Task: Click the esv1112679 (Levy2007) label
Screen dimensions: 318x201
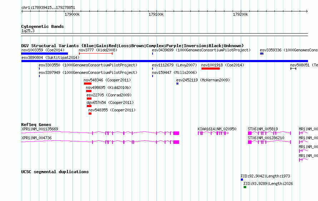Action: tap(174, 65)
